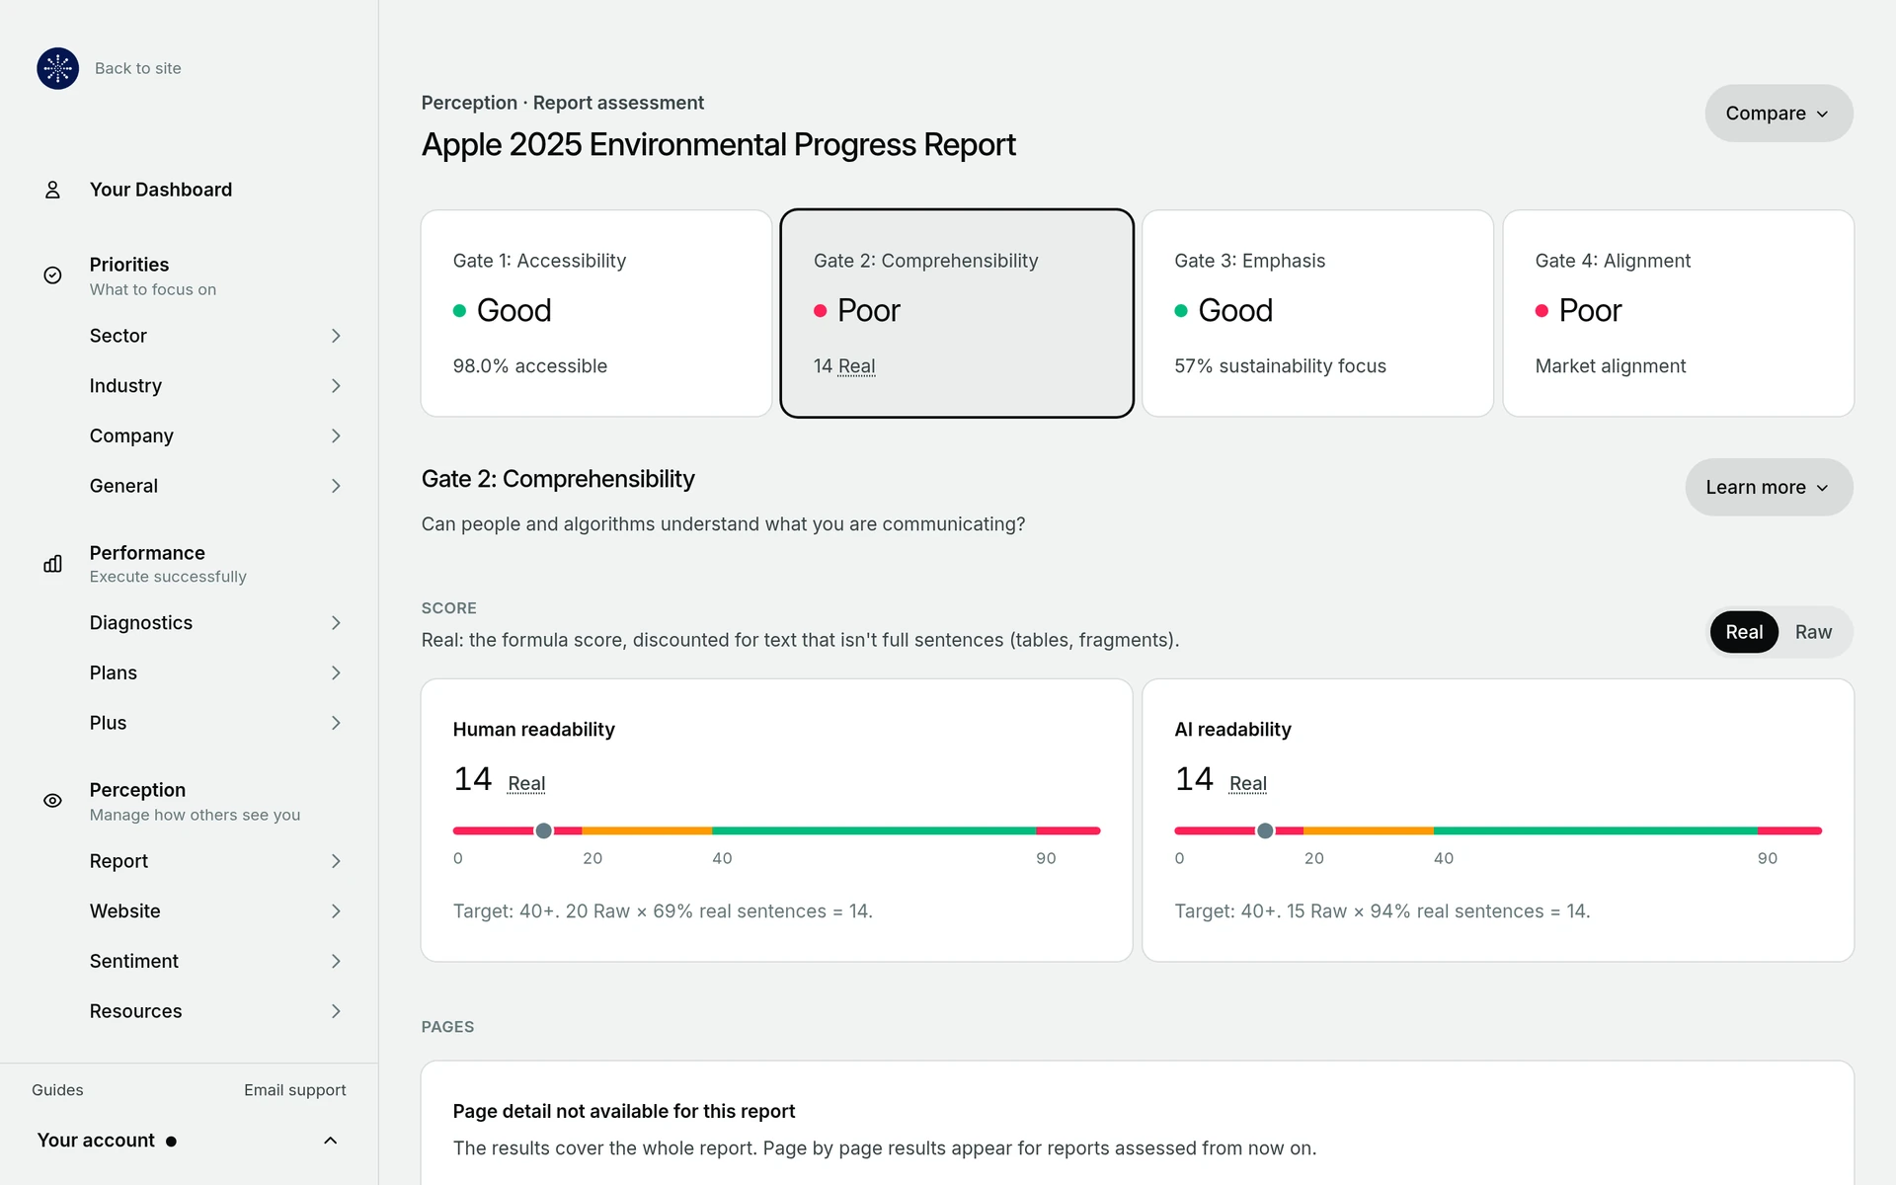Screen dimensions: 1896x1185
Task: Collapse the Your account menu chevron
Action: point(331,1141)
